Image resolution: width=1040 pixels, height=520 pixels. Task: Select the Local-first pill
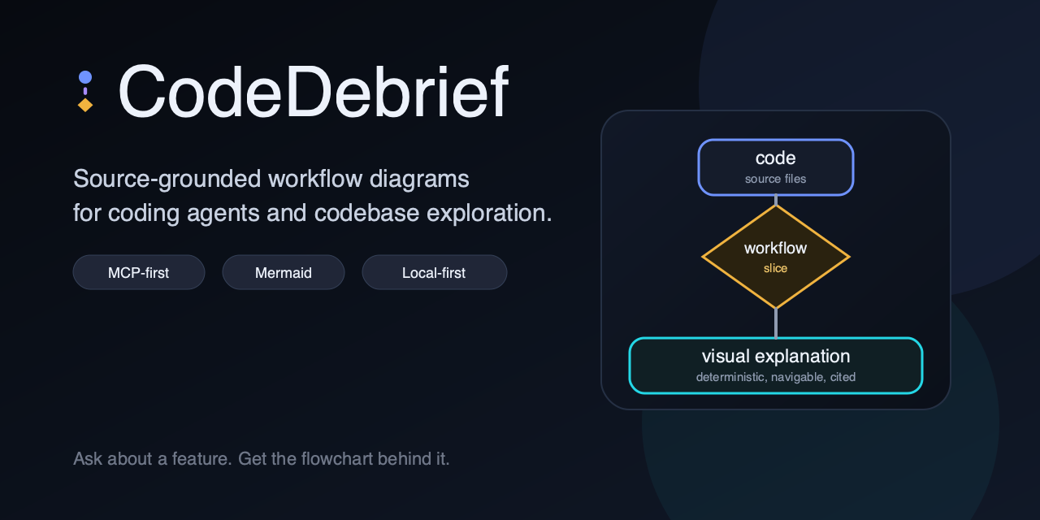(x=434, y=272)
